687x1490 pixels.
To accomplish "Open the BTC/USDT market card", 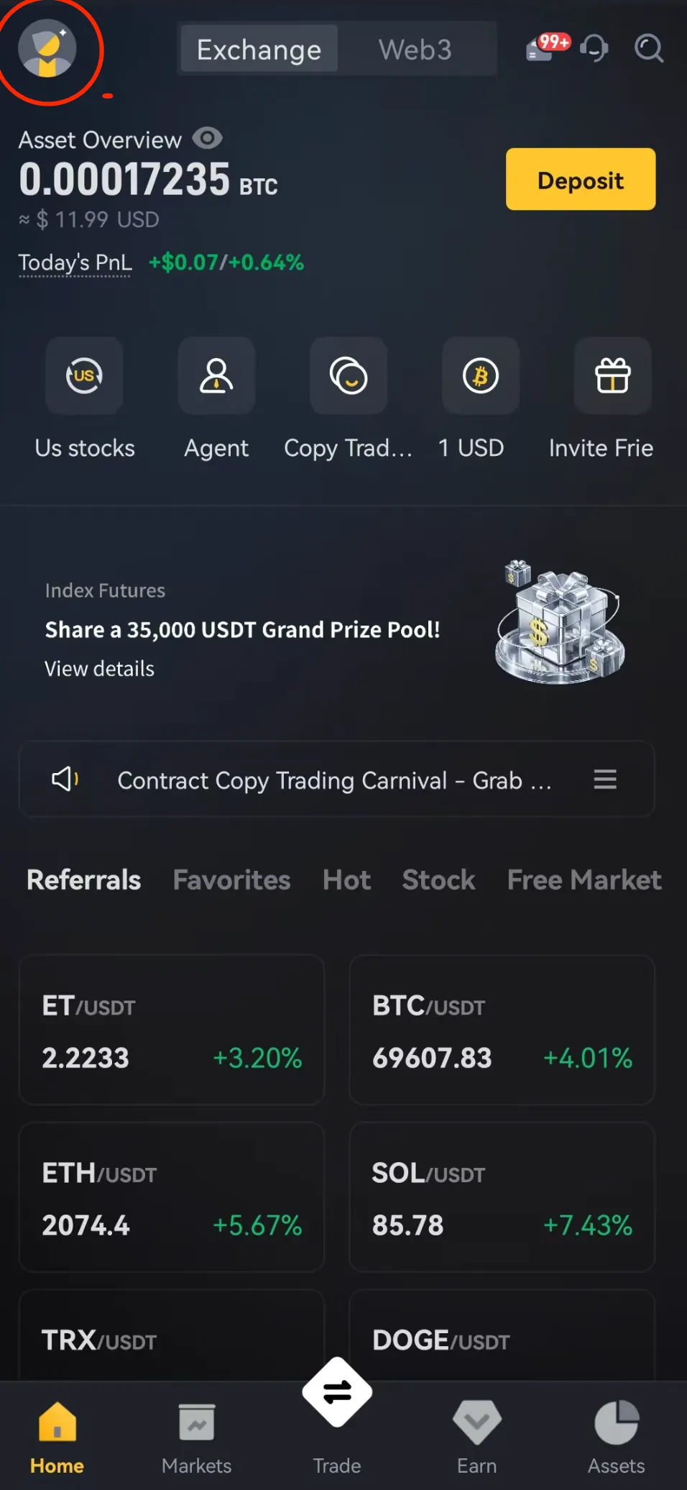I will tap(502, 1030).
